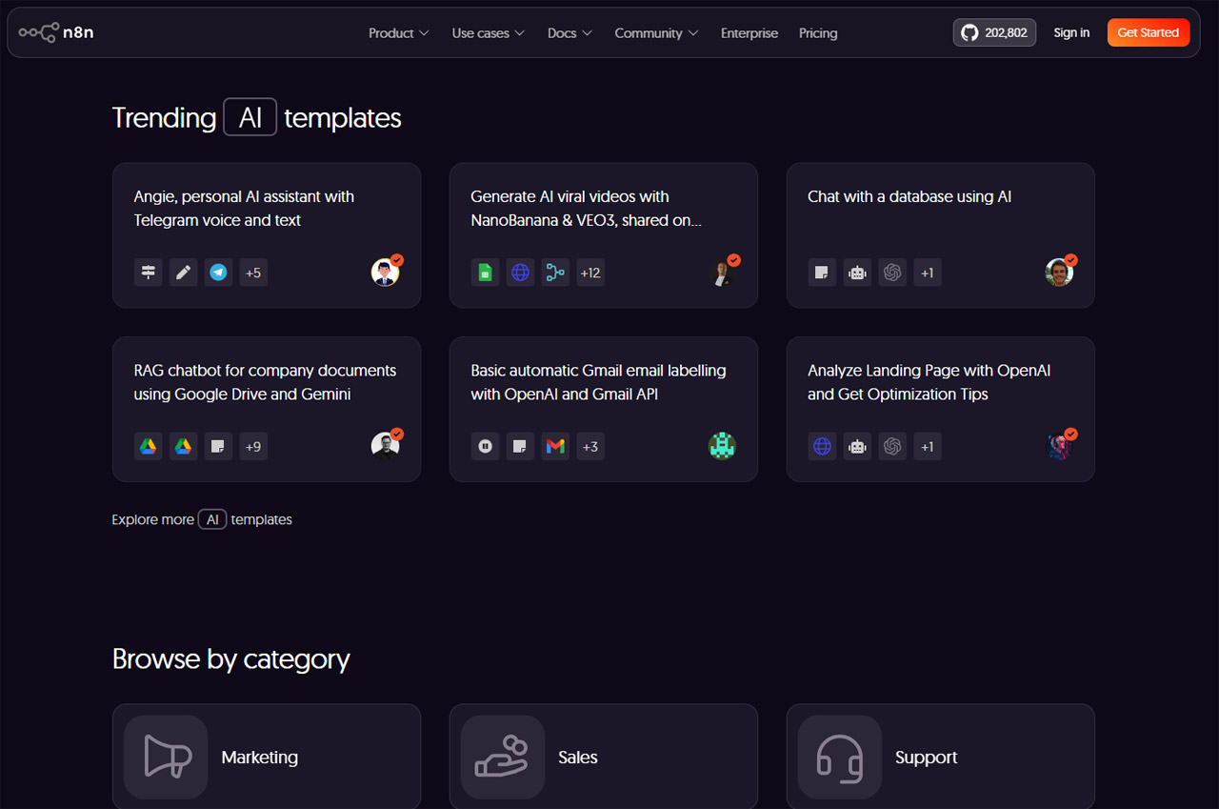Click the +9 badge in RAG chatbot card

(253, 446)
